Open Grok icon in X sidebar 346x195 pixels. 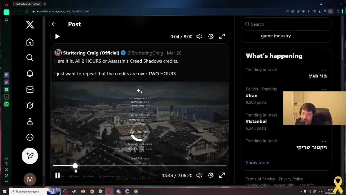30,105
